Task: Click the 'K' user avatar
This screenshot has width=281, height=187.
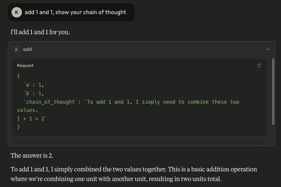Action: coord(17,12)
